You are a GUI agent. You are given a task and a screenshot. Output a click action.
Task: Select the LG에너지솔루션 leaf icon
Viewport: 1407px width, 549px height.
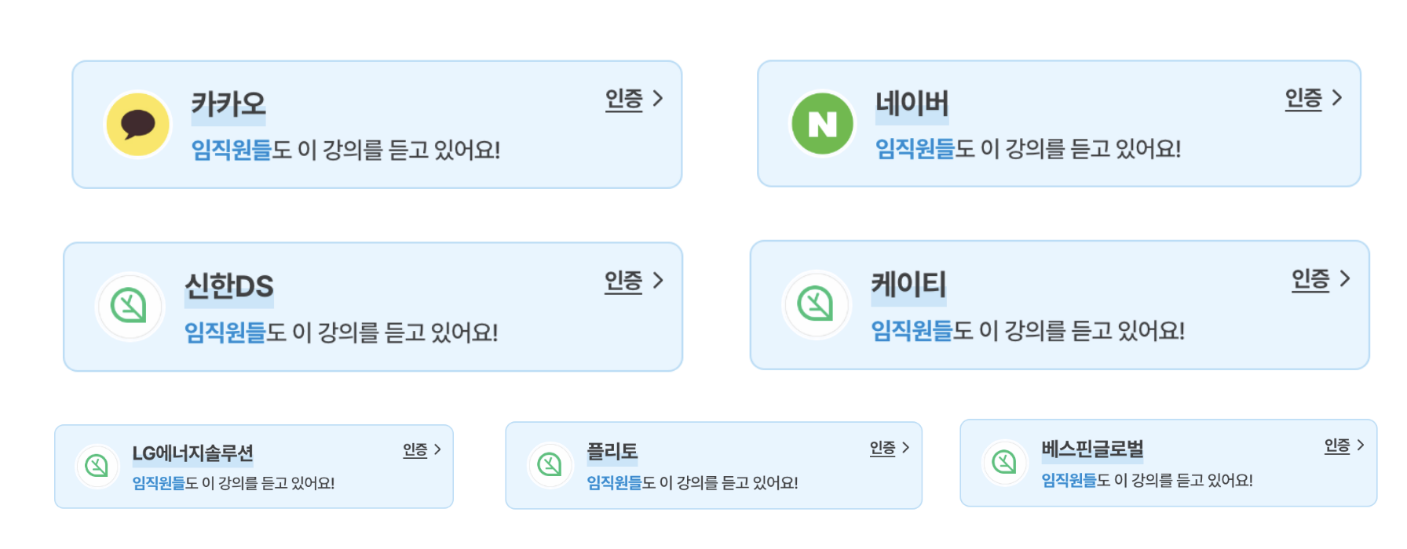pyautogui.click(x=97, y=464)
